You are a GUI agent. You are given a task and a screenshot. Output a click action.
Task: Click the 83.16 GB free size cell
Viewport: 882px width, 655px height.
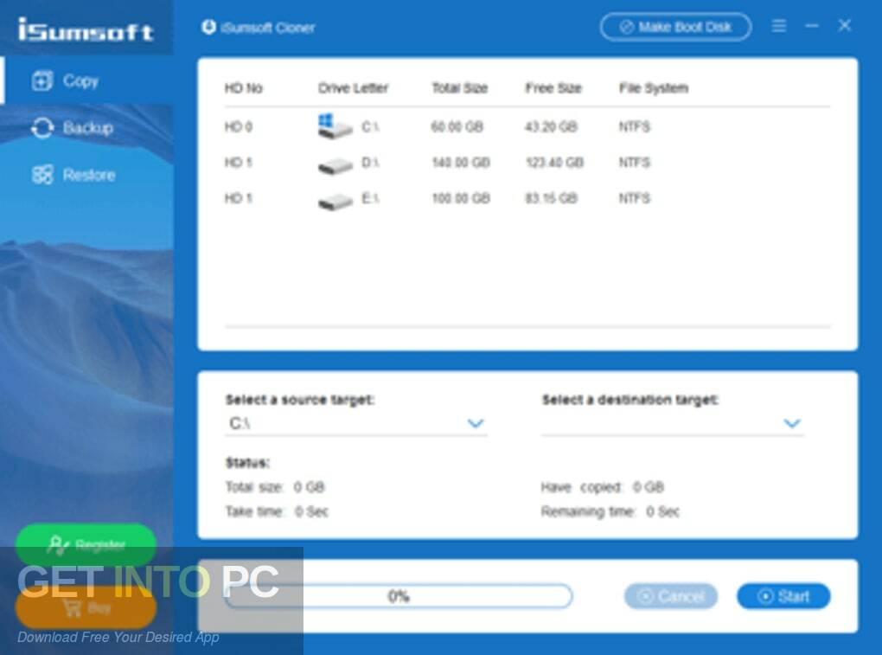pos(552,198)
